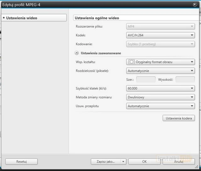Open the Metoda zmiany rozmiaru dropdown

tap(160, 97)
